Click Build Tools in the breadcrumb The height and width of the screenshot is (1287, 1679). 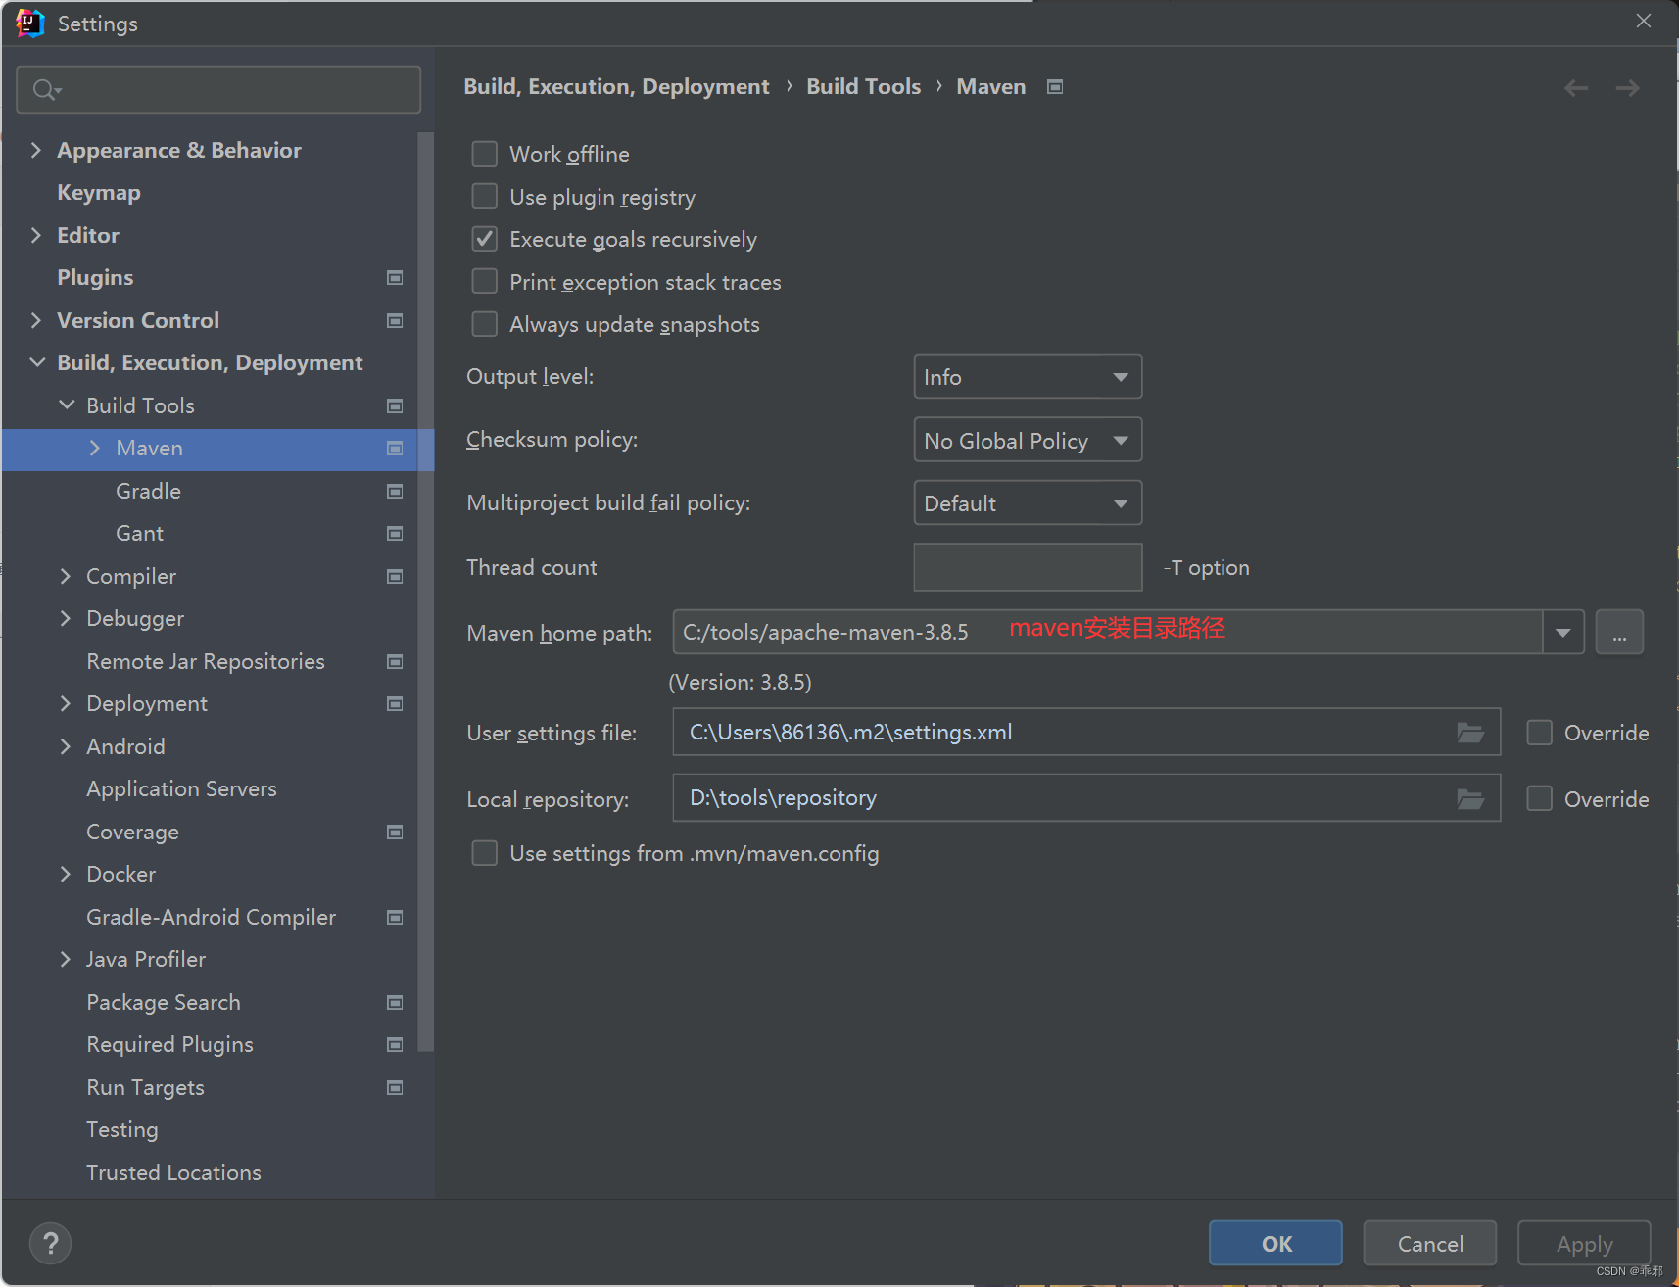(863, 86)
